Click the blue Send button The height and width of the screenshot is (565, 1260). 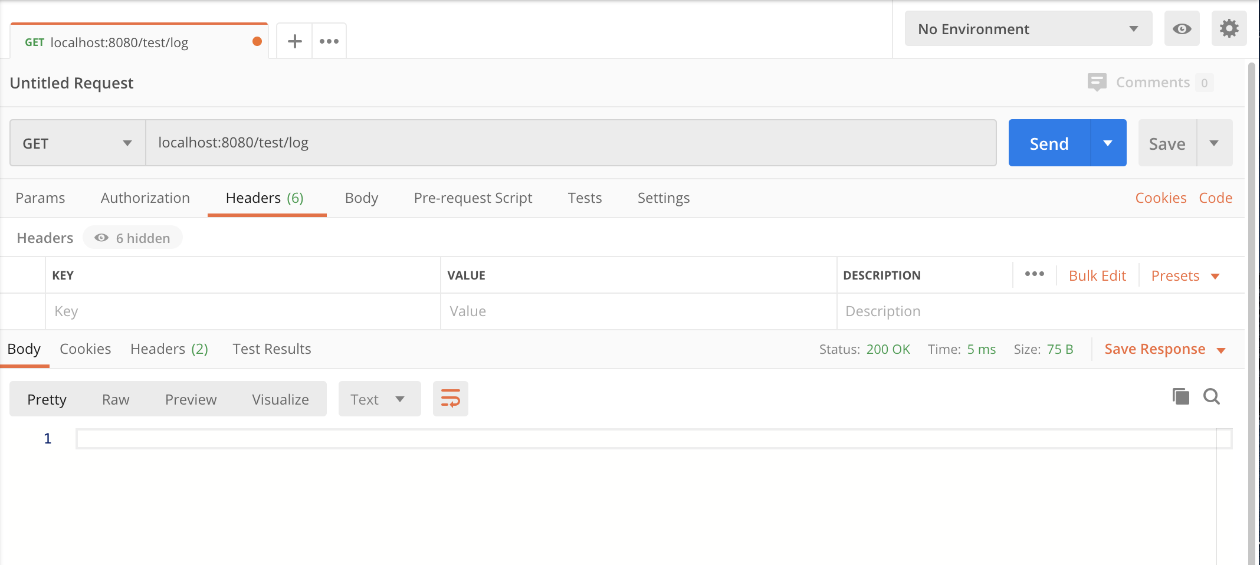[1049, 143]
